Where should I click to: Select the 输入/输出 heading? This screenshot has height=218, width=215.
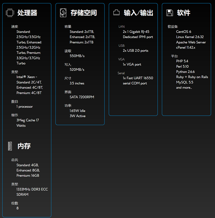tap(139, 13)
